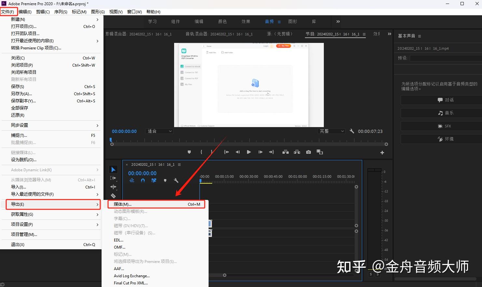Open the 序列(S) menu
The width and height of the screenshot is (482, 287).
(x=61, y=12)
